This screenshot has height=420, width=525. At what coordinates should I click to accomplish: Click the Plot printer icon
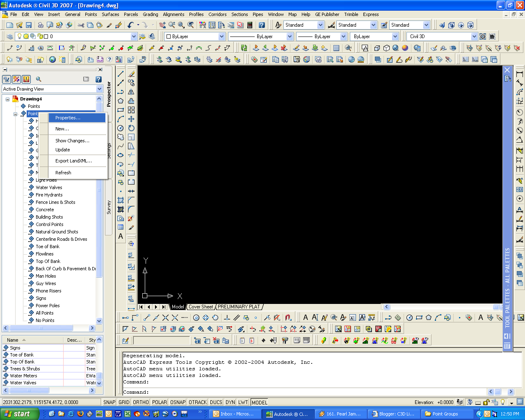click(x=41, y=25)
